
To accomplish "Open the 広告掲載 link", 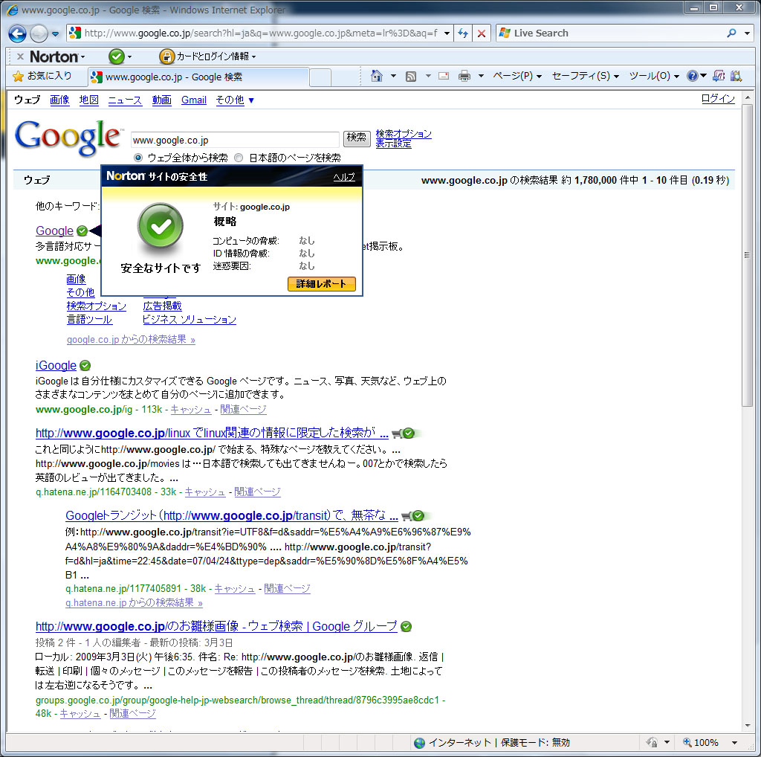I will pos(162,306).
